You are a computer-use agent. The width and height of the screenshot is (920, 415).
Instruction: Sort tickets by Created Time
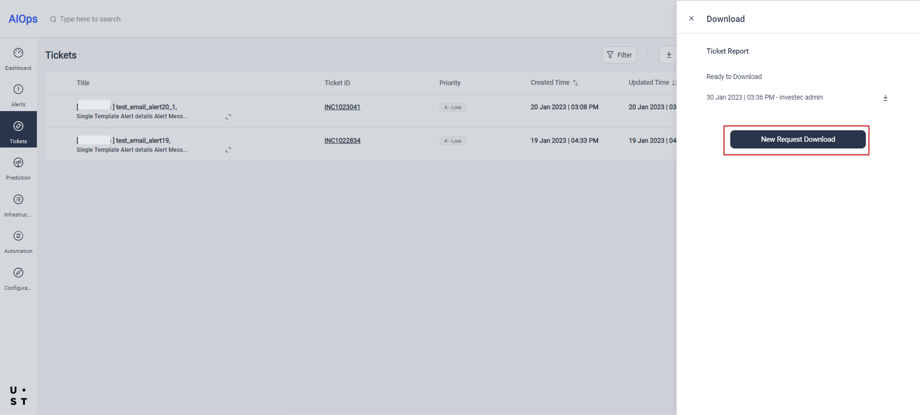click(575, 83)
